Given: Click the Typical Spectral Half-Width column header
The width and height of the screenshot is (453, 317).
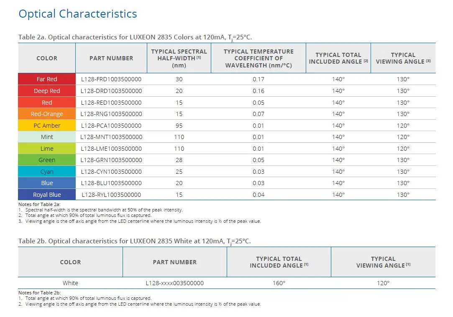Looking at the screenshot, I should (179, 58).
